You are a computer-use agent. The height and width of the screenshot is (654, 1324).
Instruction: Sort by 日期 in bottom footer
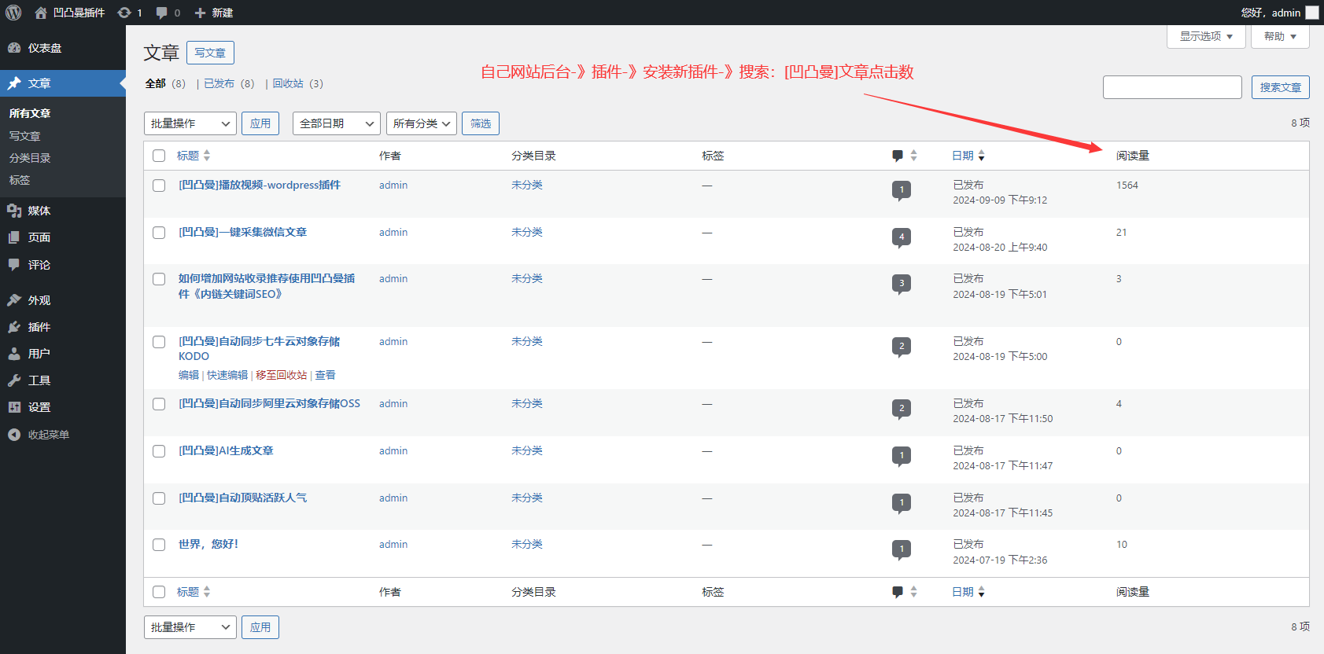[x=968, y=592]
